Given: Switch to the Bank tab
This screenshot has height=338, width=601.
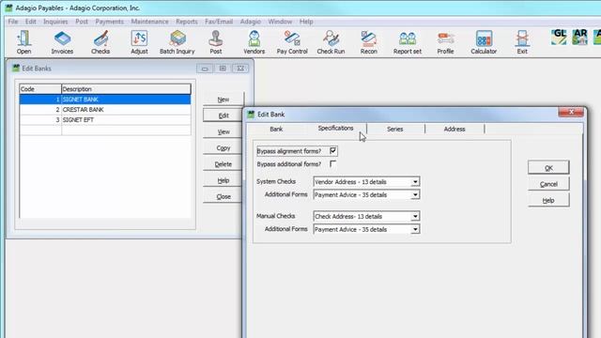Looking at the screenshot, I should [x=276, y=130].
